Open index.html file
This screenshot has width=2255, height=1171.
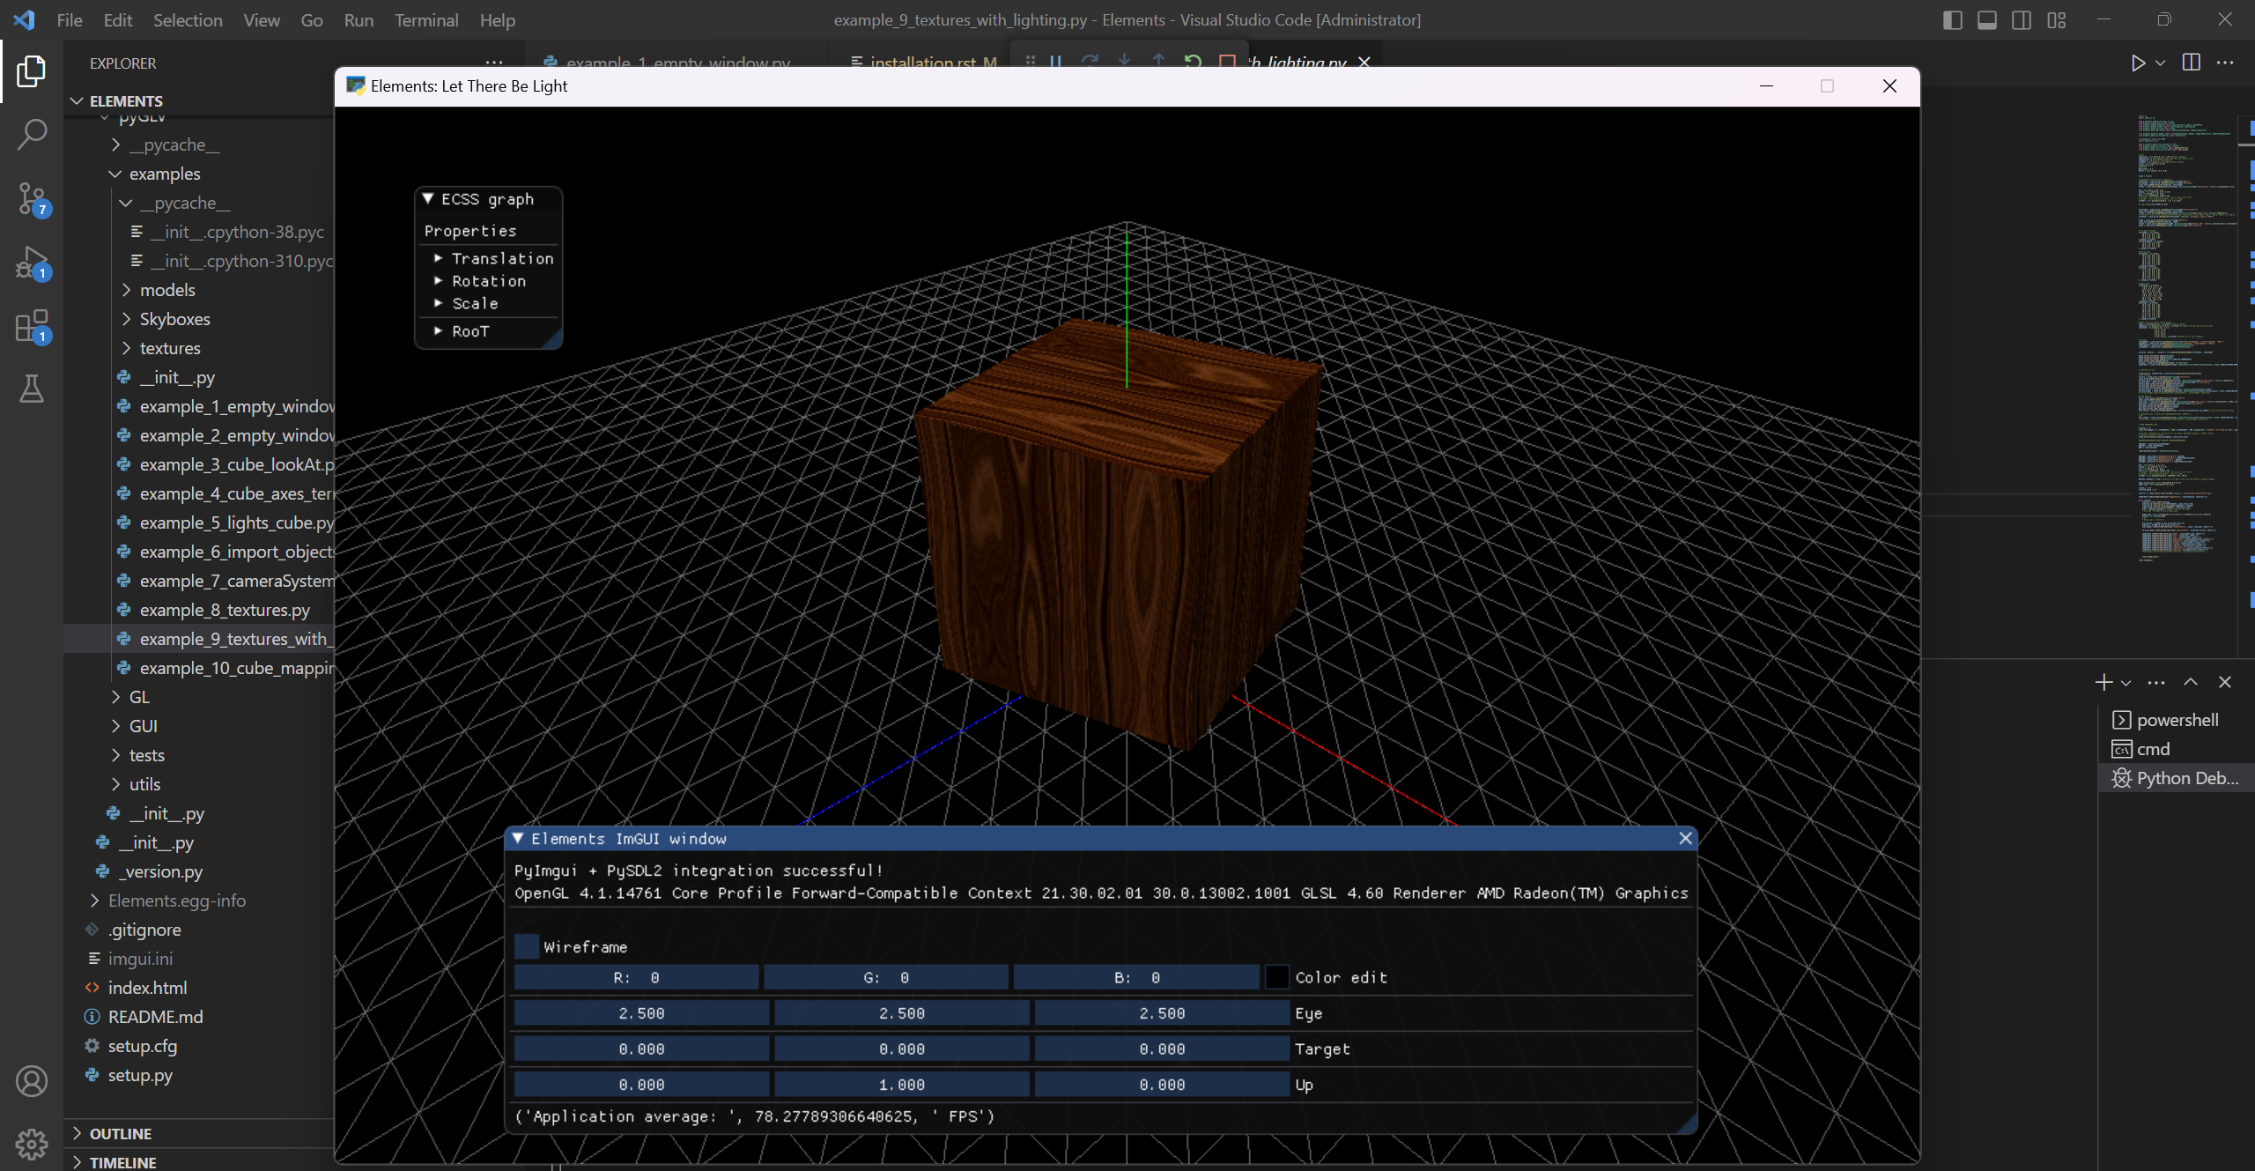(147, 988)
